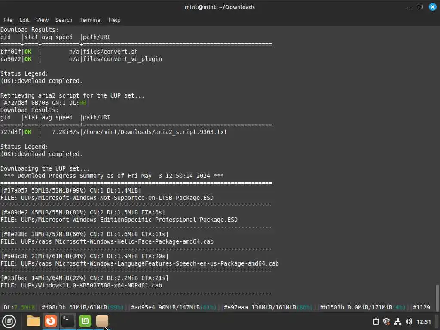Click the #37a057 53MiB/53MiB progress line
Viewport: 440px width, 330px height.
[x=71, y=190]
